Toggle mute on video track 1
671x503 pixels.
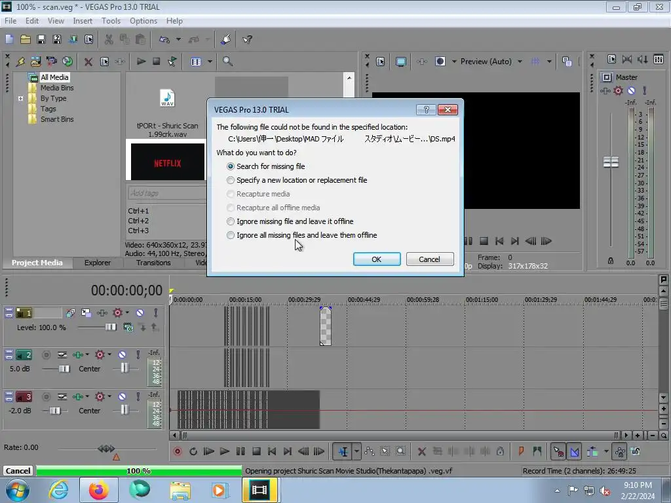coord(140,312)
